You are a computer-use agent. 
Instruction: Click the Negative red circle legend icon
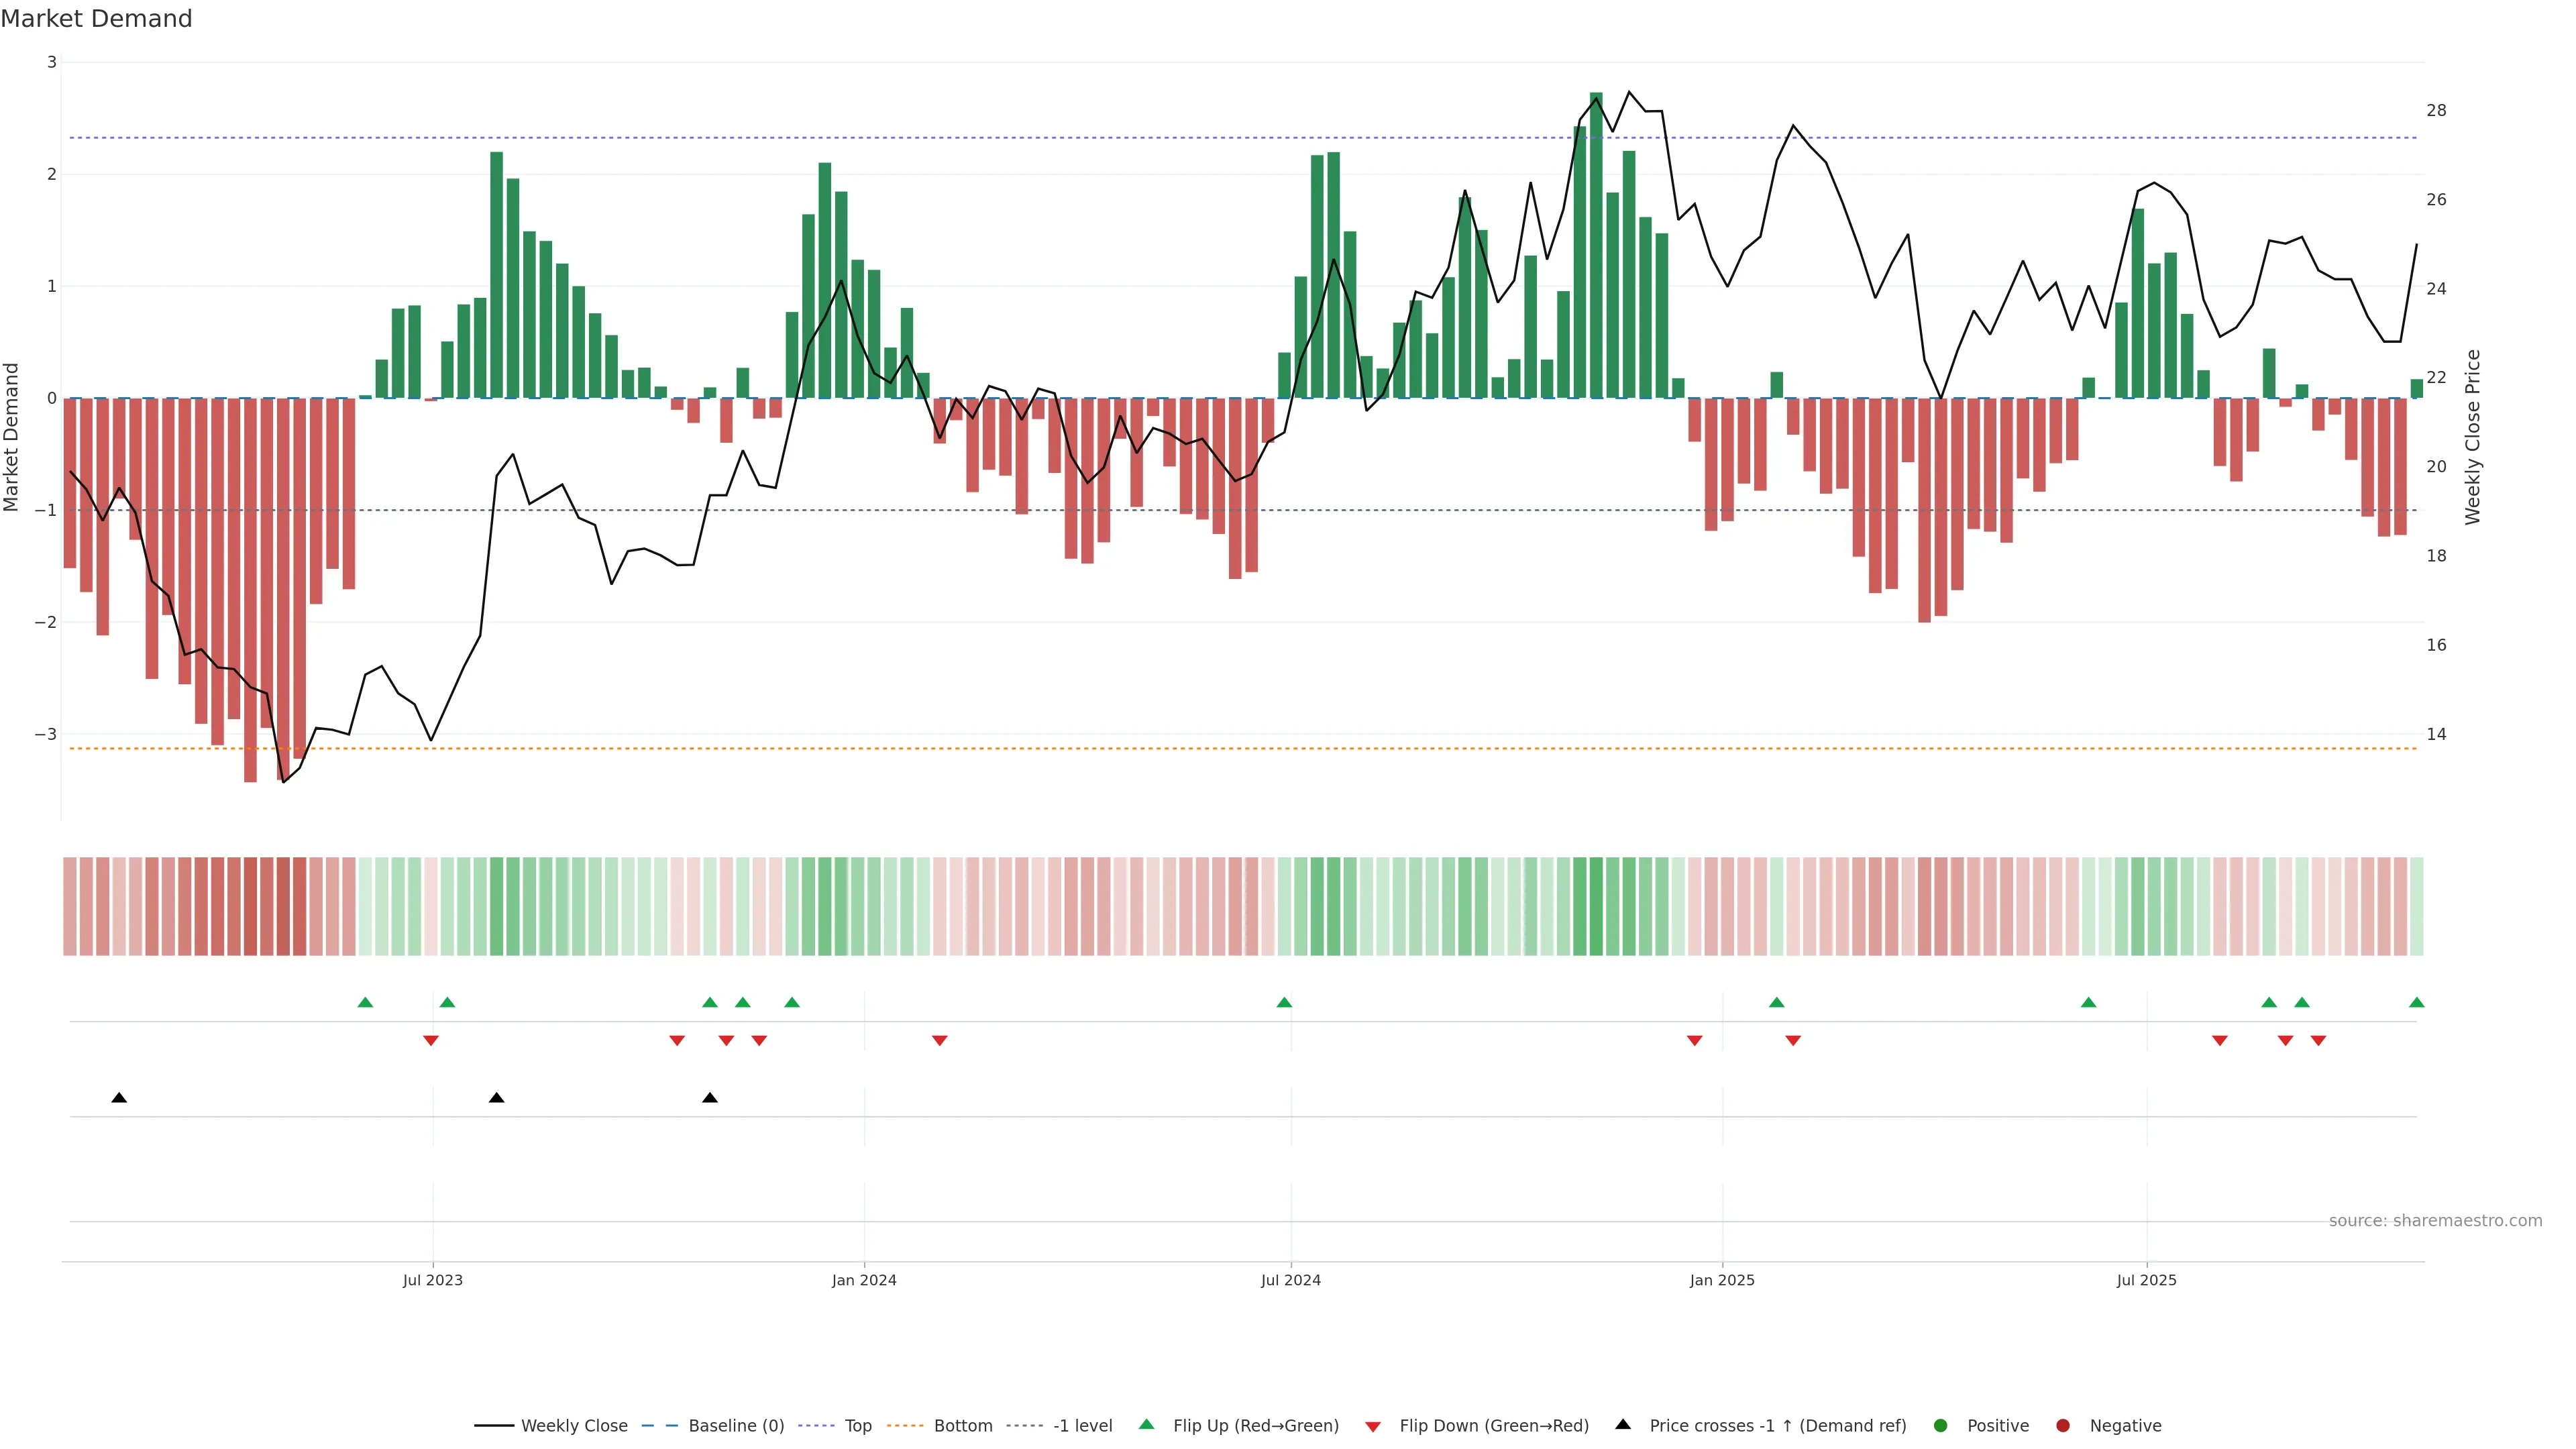pyautogui.click(x=2063, y=1426)
